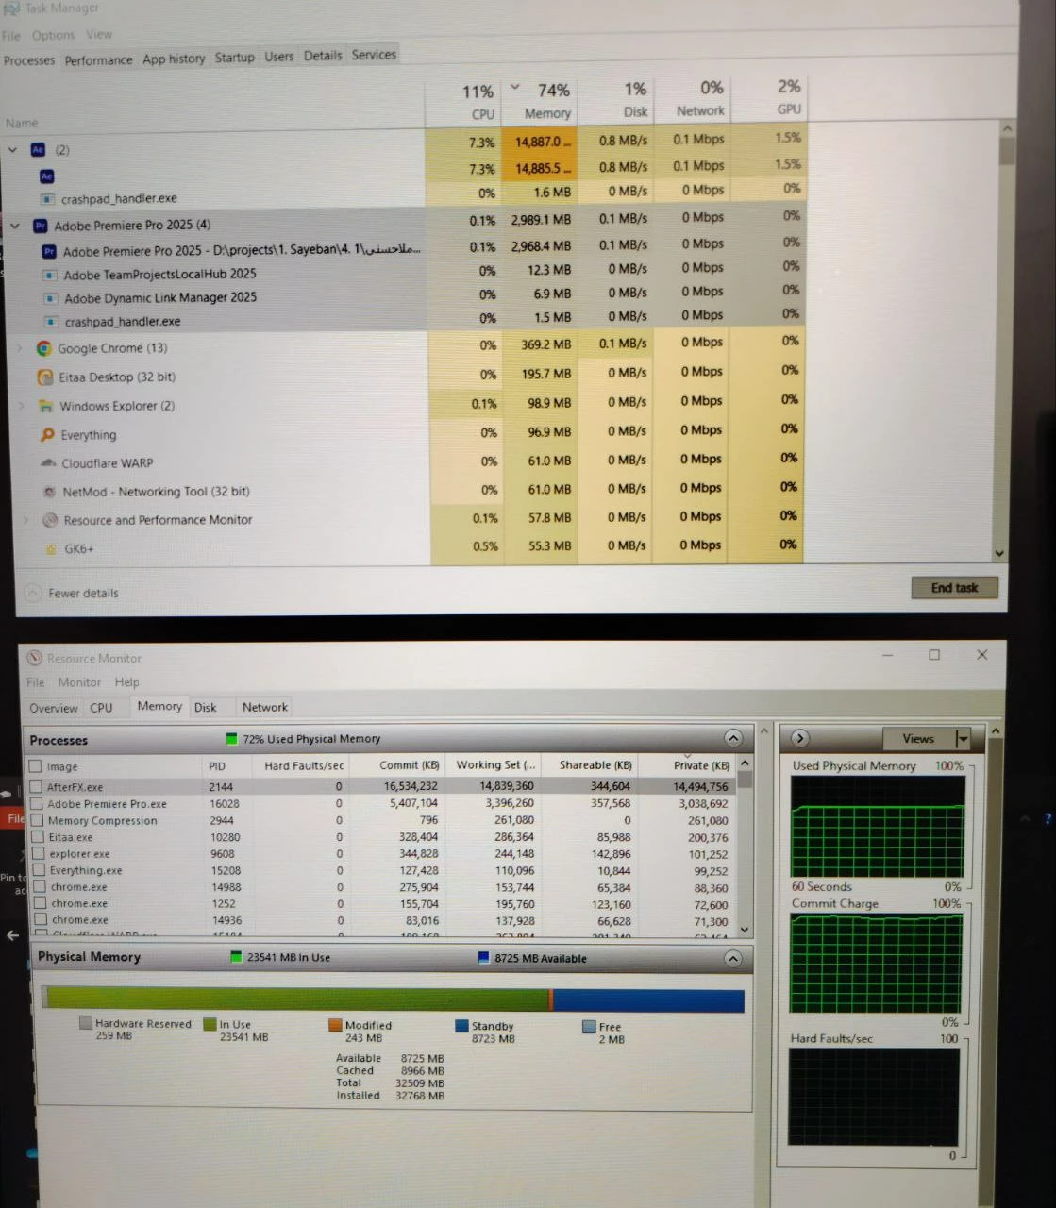Click the Task Manager title icon

[x=11, y=8]
